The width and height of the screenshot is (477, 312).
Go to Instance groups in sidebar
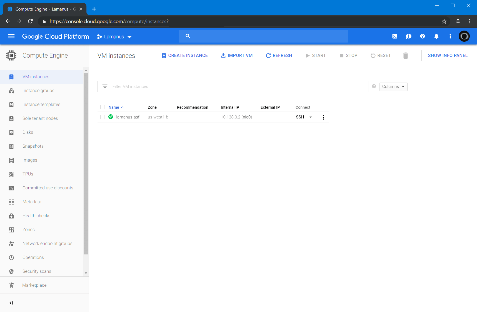pyautogui.click(x=38, y=91)
